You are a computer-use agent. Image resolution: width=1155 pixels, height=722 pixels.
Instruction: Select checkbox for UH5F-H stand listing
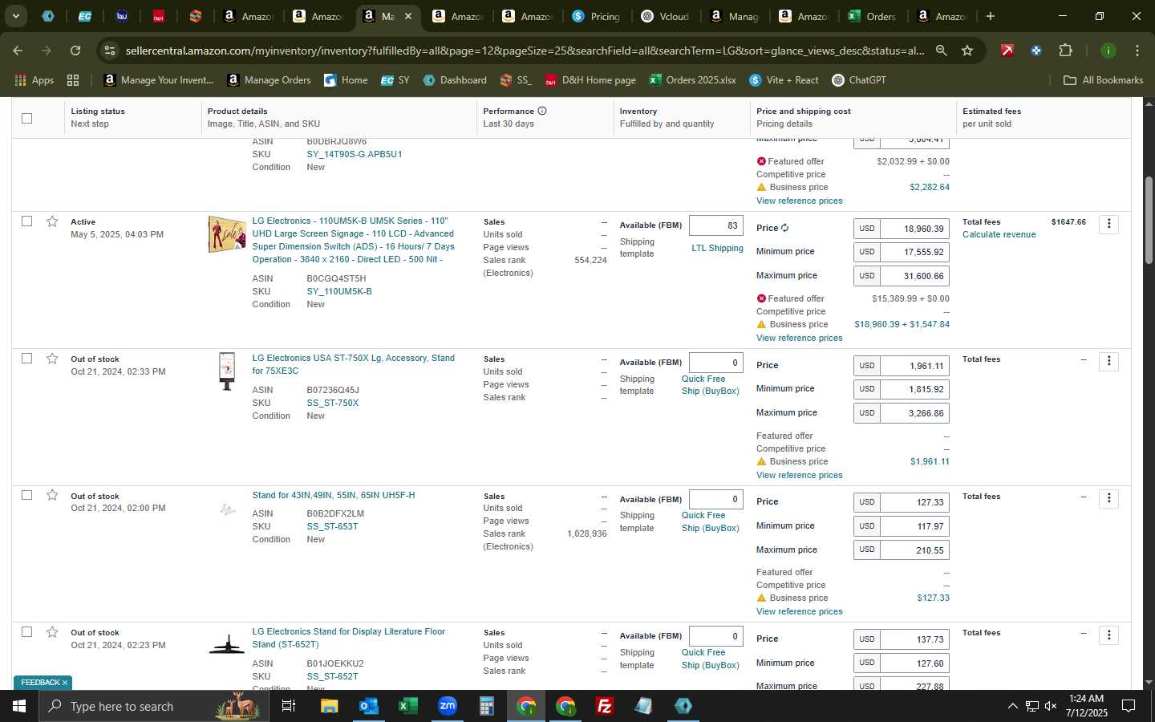pyautogui.click(x=26, y=495)
